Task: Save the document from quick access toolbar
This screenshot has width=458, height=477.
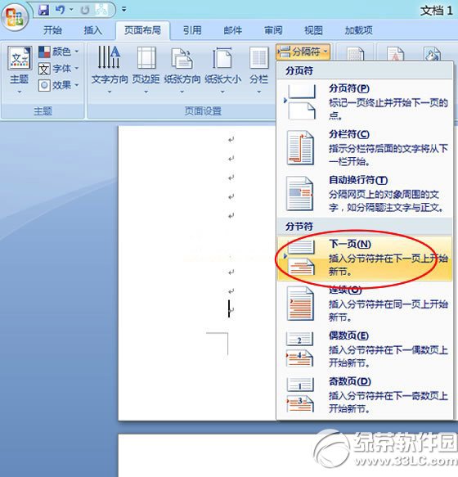Action: (44, 10)
